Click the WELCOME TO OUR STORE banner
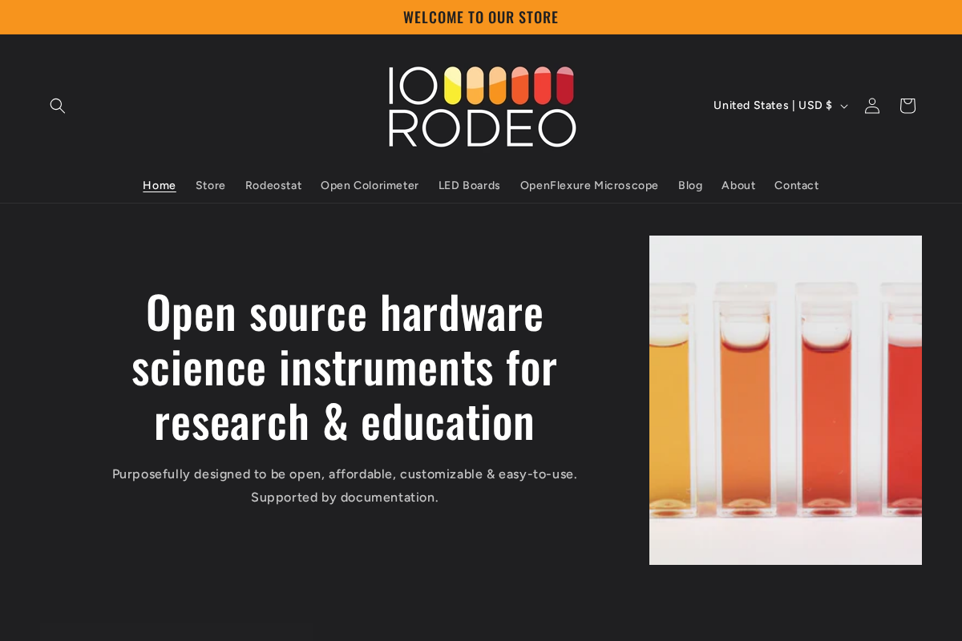Screen dimensions: 962x641 (481, 17)
